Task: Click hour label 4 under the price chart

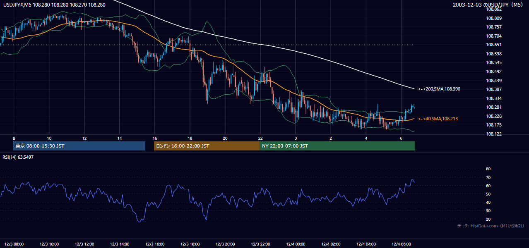Action: (x=366, y=138)
